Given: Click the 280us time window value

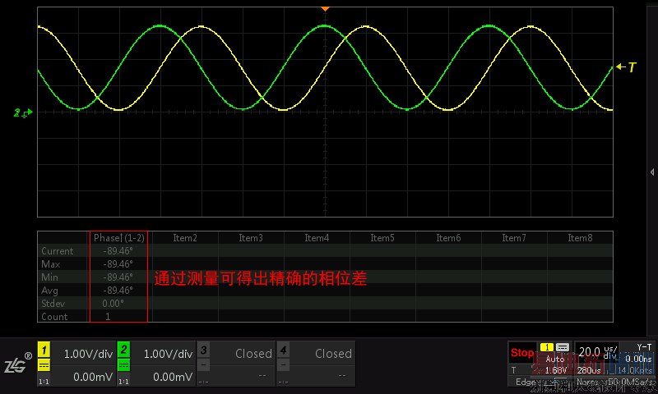Looking at the screenshot, I should [x=589, y=370].
